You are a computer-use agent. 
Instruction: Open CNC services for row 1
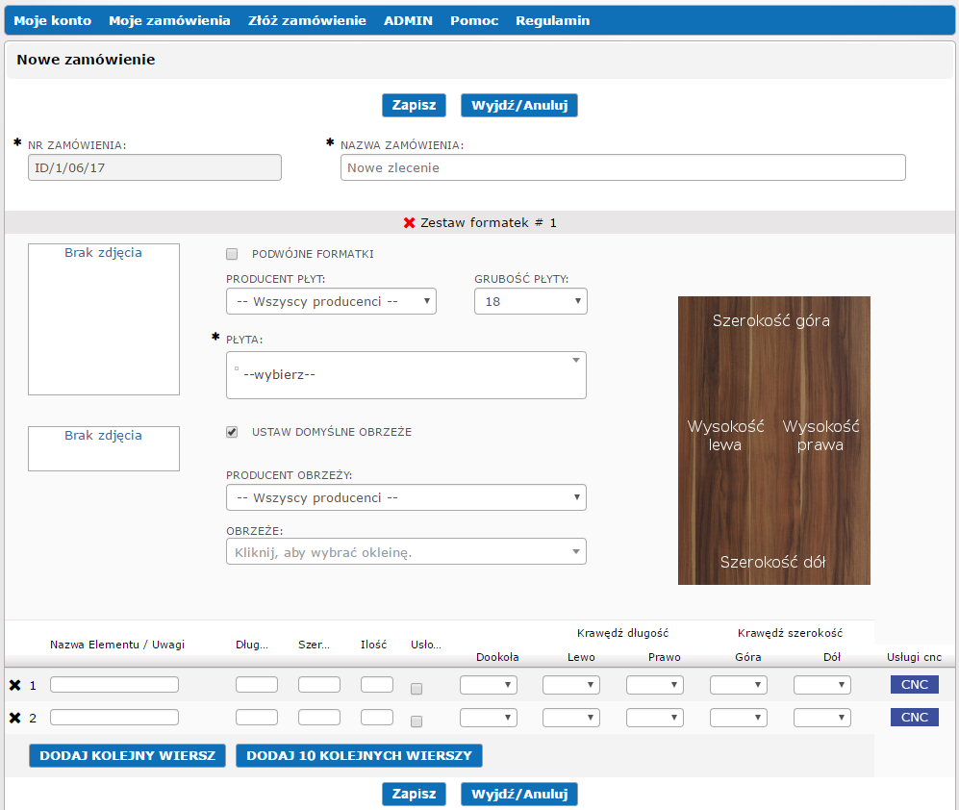pyautogui.click(x=914, y=685)
